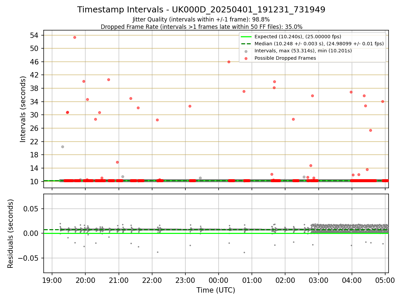This screenshot has width=403, height=302.
Task: Click the 19:00 x-axis tick label
Action: tap(52, 280)
